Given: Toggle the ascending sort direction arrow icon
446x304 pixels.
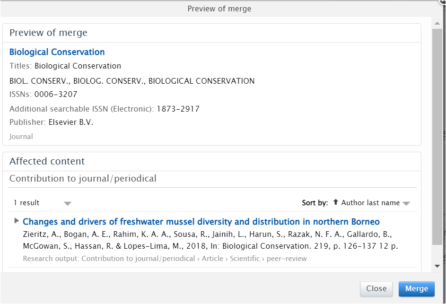Looking at the screenshot, I should pyautogui.click(x=336, y=202).
